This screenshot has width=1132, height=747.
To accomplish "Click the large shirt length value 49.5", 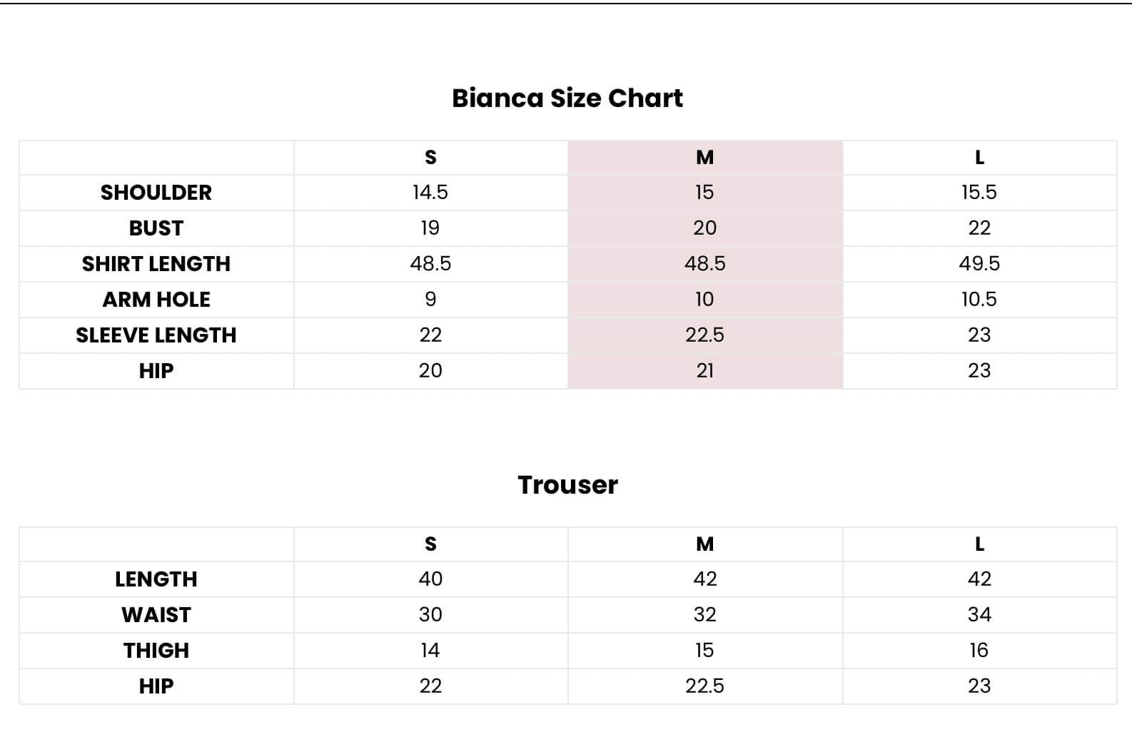I will point(979,264).
